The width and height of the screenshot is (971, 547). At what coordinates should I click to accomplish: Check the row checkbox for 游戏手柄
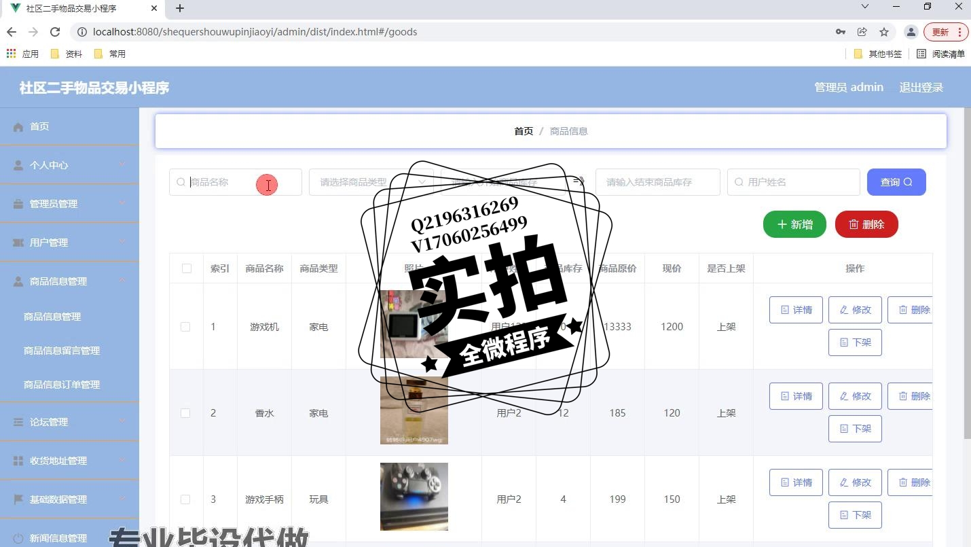point(185,499)
